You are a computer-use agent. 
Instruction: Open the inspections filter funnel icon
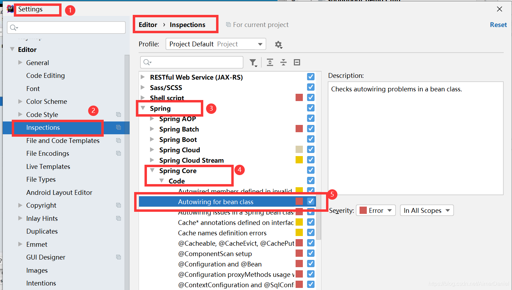pos(253,62)
